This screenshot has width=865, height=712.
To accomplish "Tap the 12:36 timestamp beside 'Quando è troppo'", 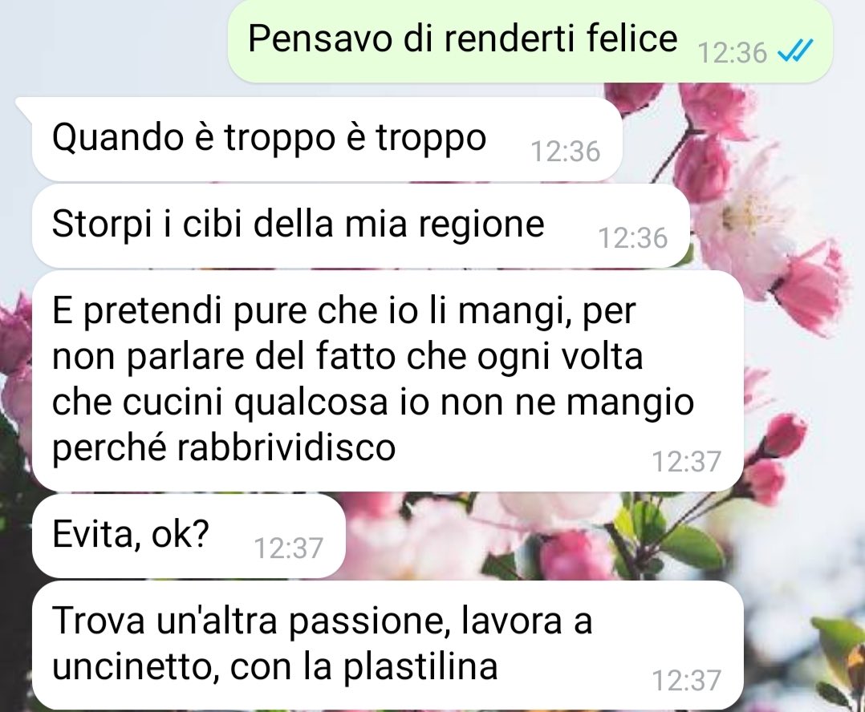I will [x=565, y=152].
